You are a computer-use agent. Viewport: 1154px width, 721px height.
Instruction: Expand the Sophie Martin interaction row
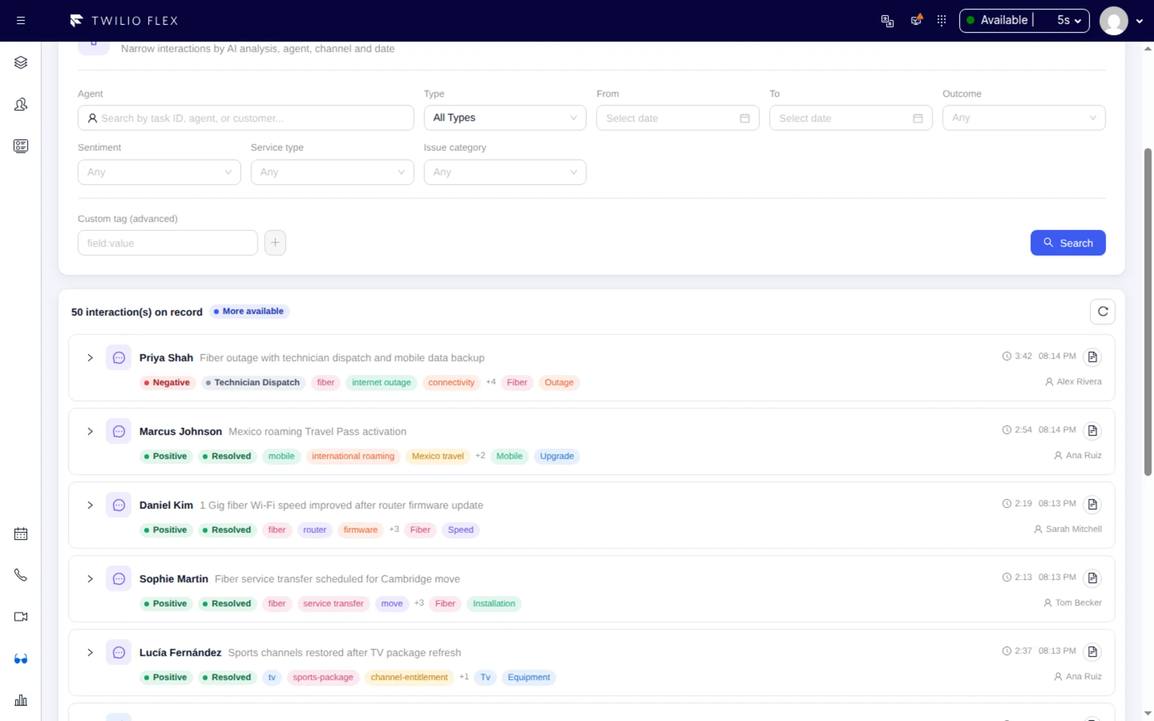(x=90, y=579)
